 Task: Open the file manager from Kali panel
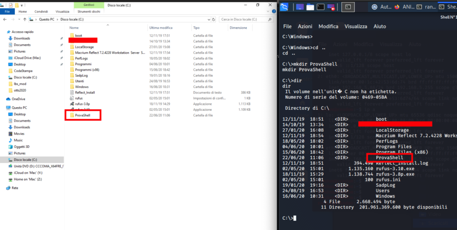point(310,7)
